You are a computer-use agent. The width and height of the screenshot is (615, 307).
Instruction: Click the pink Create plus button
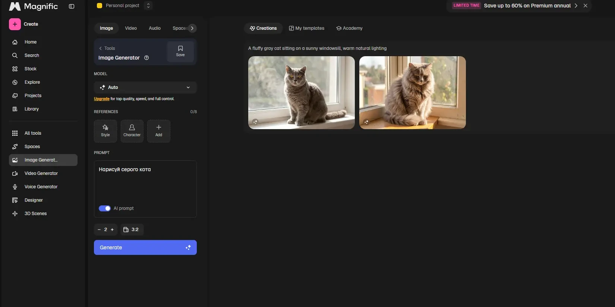coord(15,24)
